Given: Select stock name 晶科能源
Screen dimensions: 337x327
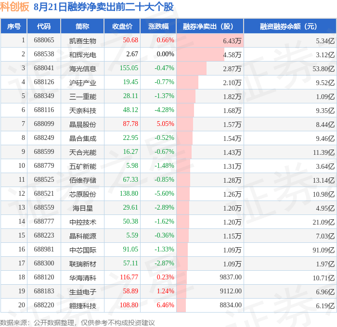Looking at the screenshot, I should (82, 236).
